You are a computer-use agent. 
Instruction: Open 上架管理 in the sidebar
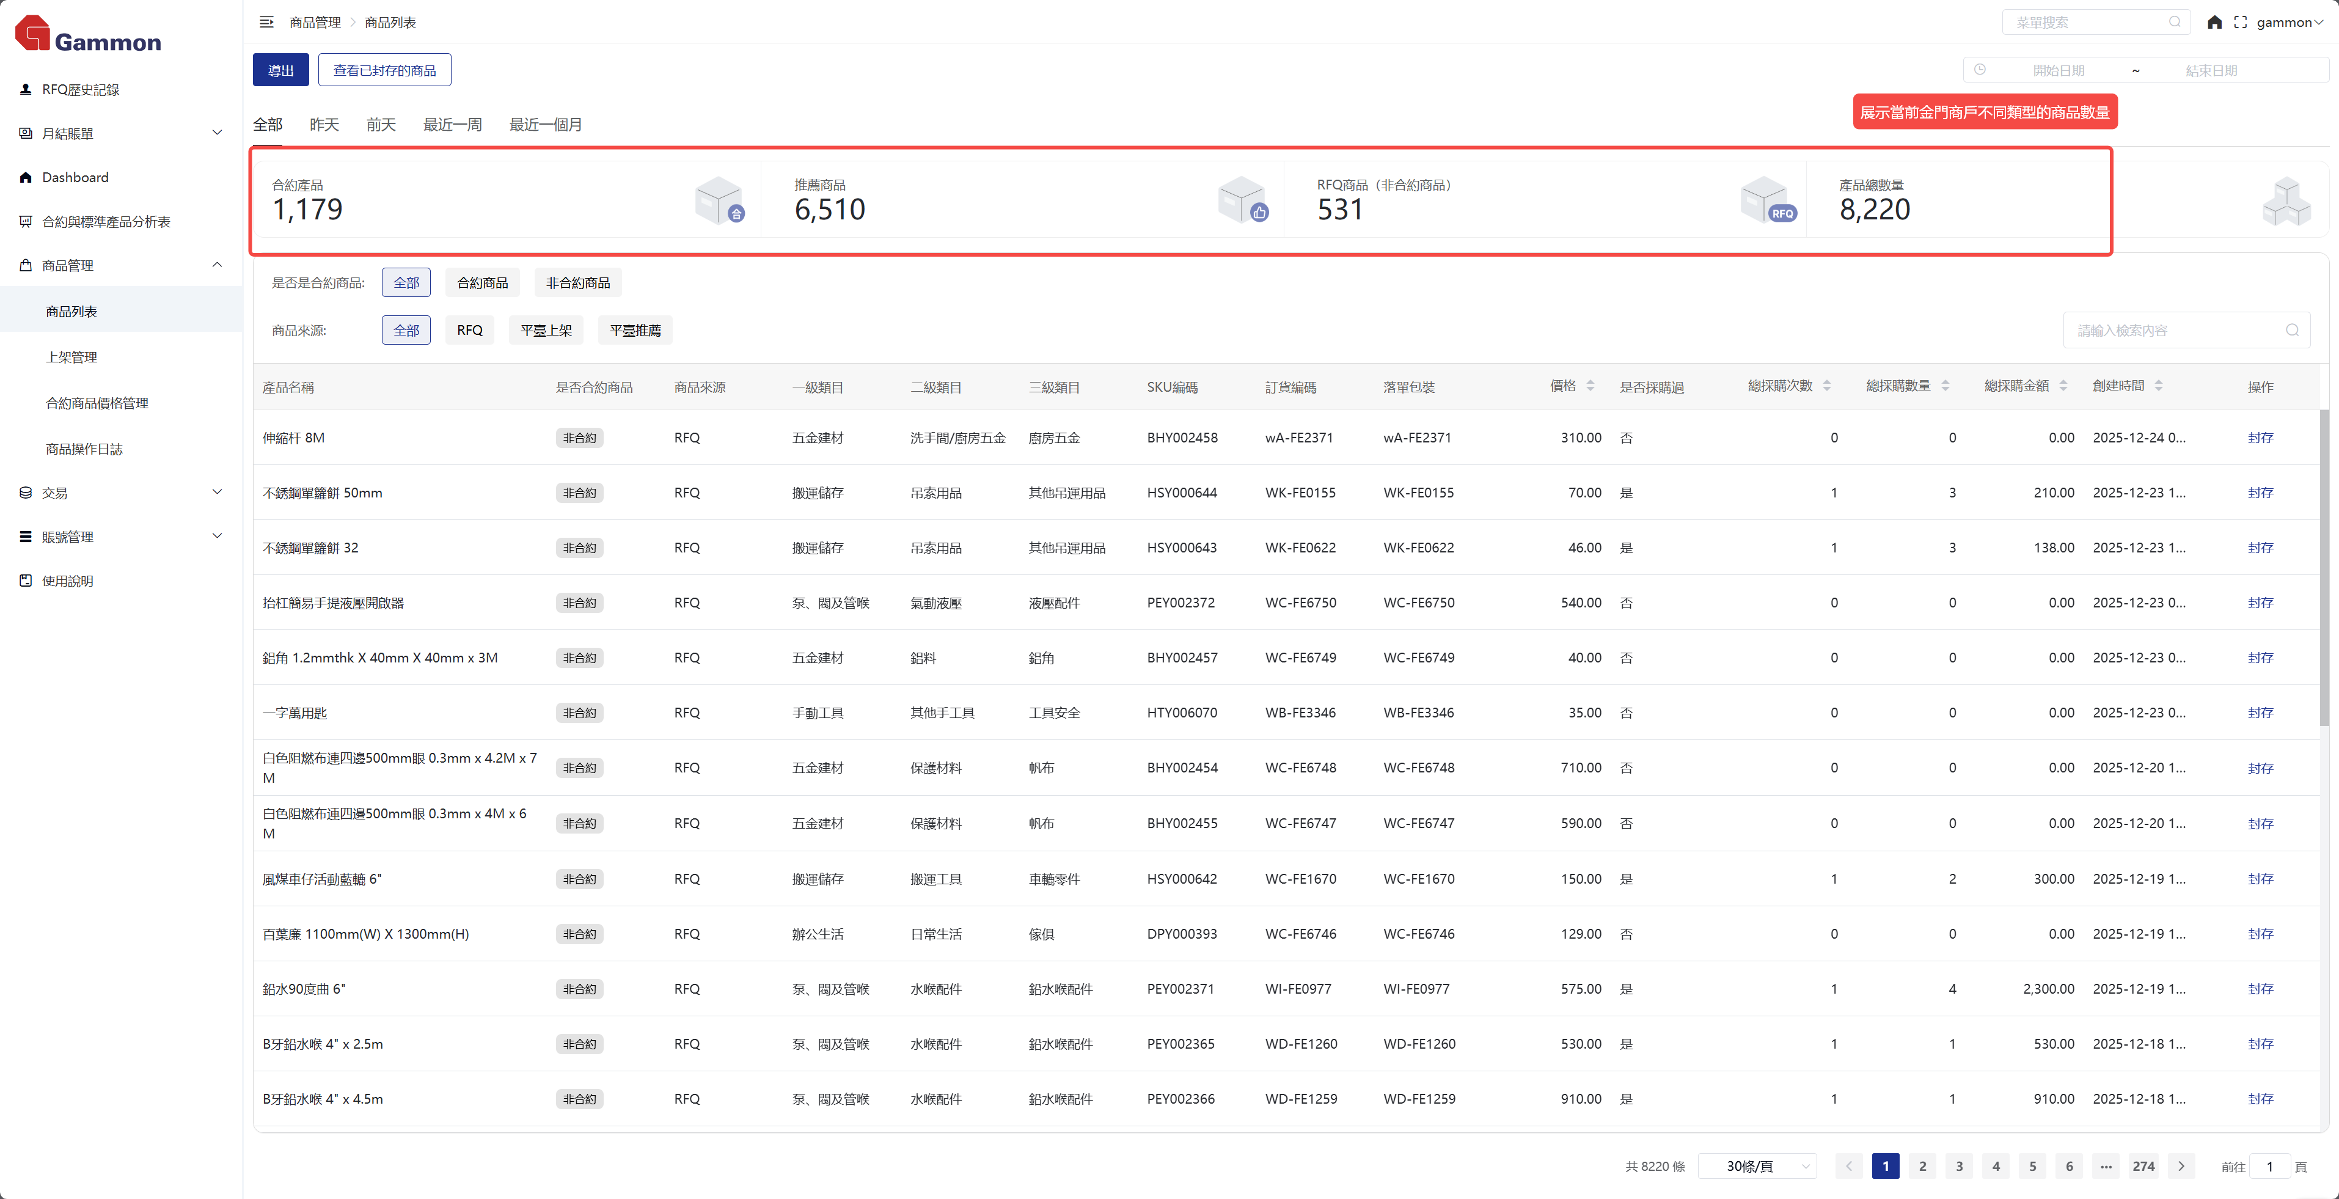71,357
